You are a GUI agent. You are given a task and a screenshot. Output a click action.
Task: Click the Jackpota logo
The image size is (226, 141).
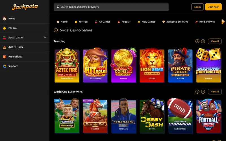click(25, 7)
